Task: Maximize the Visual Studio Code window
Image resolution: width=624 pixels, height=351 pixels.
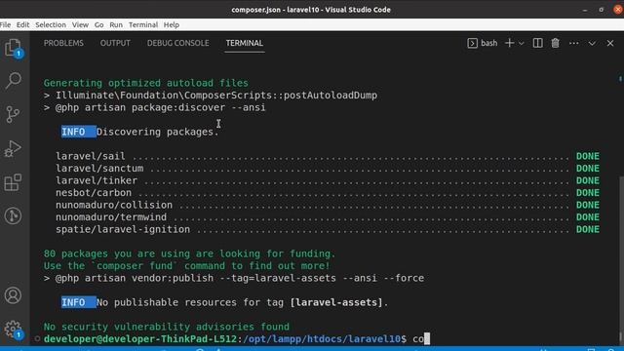Action: (x=602, y=10)
